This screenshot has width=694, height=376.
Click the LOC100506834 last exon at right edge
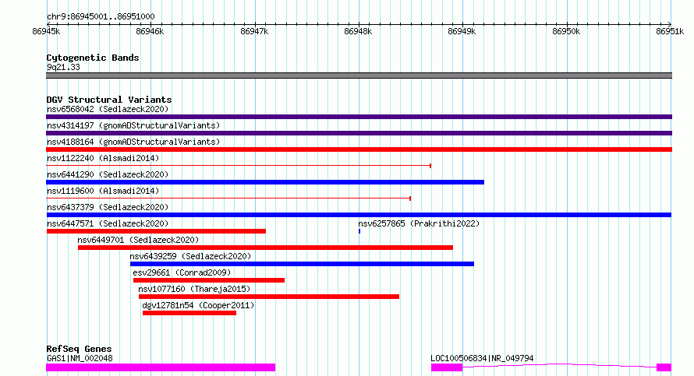point(664,367)
